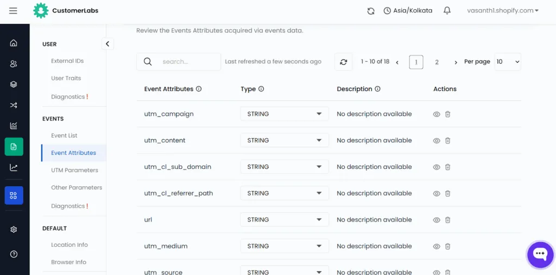Viewport: 556px width, 275px height.
Task: Open help question mark icon
Action: click(14, 254)
